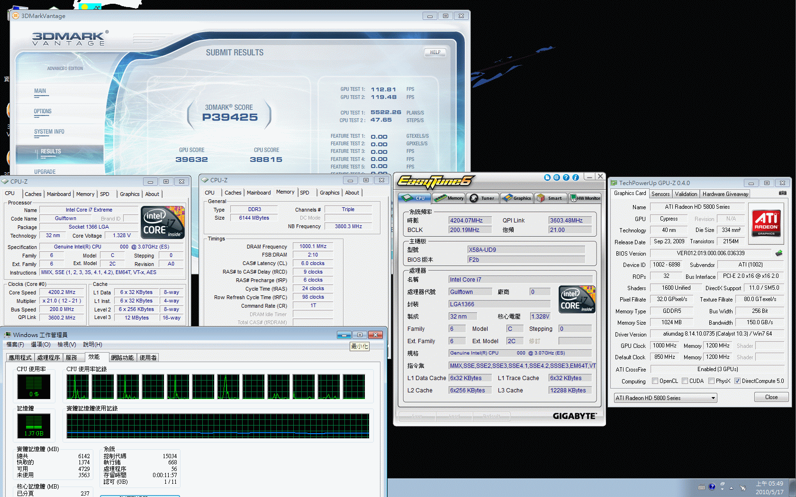Screen dimensions: 796x497
Task: Open the HW Monitor tab in EasyTune6
Action: (585, 198)
